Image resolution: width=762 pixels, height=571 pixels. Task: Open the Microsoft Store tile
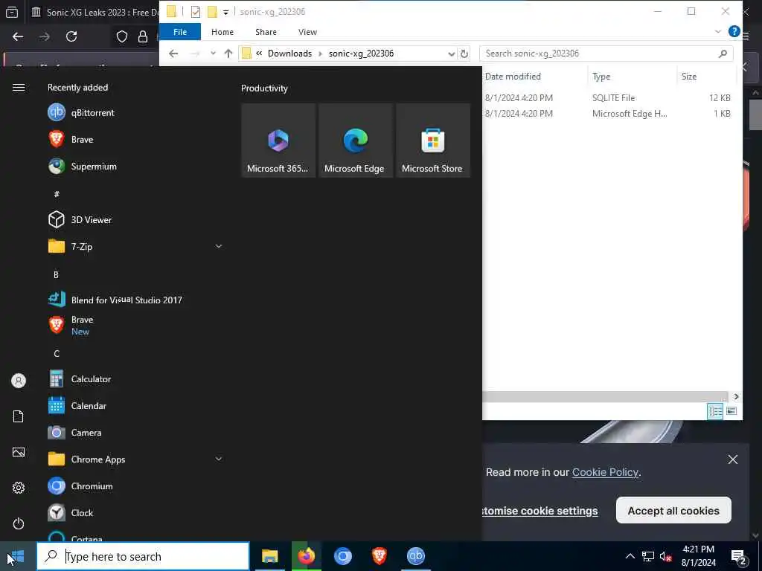click(432, 141)
